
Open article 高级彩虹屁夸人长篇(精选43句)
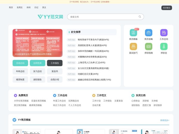point(92,45)
